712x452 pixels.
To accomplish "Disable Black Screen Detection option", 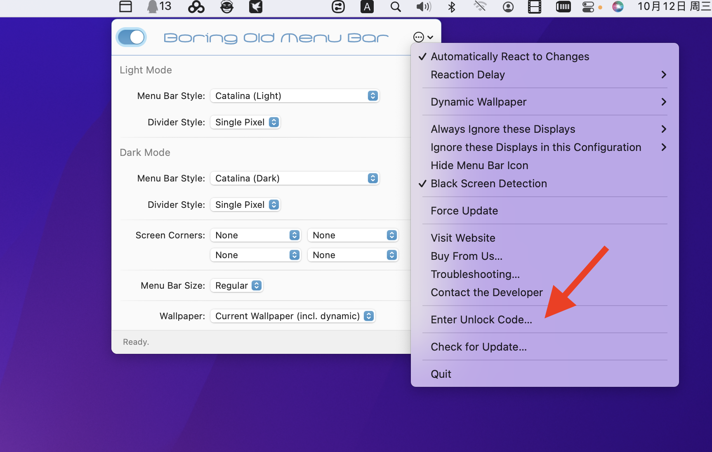I will 488,184.
